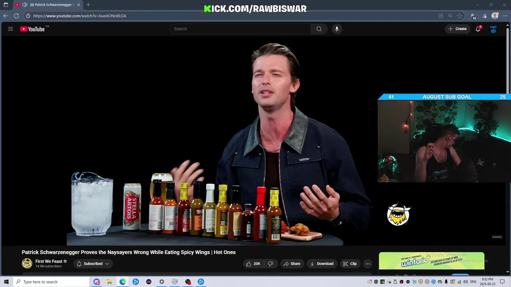The width and height of the screenshot is (511, 287).
Task: Open Edge Settings and more ellipsis
Action: click(505, 16)
